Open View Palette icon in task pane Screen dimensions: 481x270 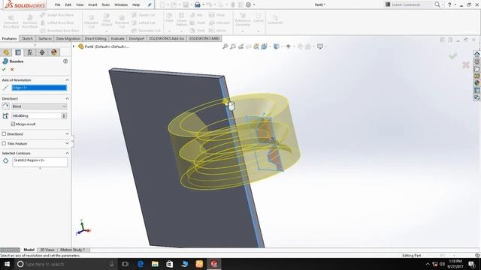point(476,76)
